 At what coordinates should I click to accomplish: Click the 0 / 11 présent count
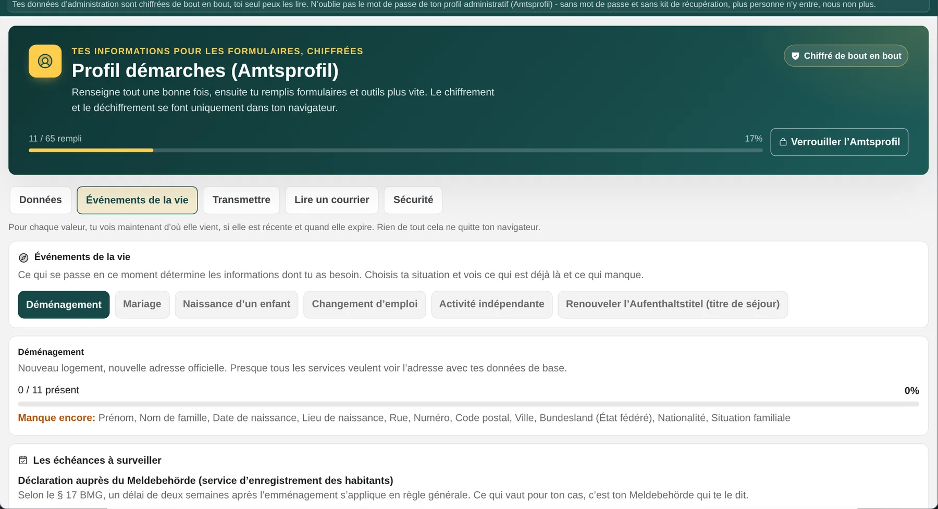click(48, 390)
